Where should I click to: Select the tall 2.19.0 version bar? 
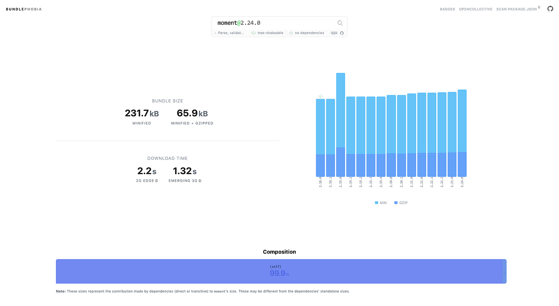[341, 125]
